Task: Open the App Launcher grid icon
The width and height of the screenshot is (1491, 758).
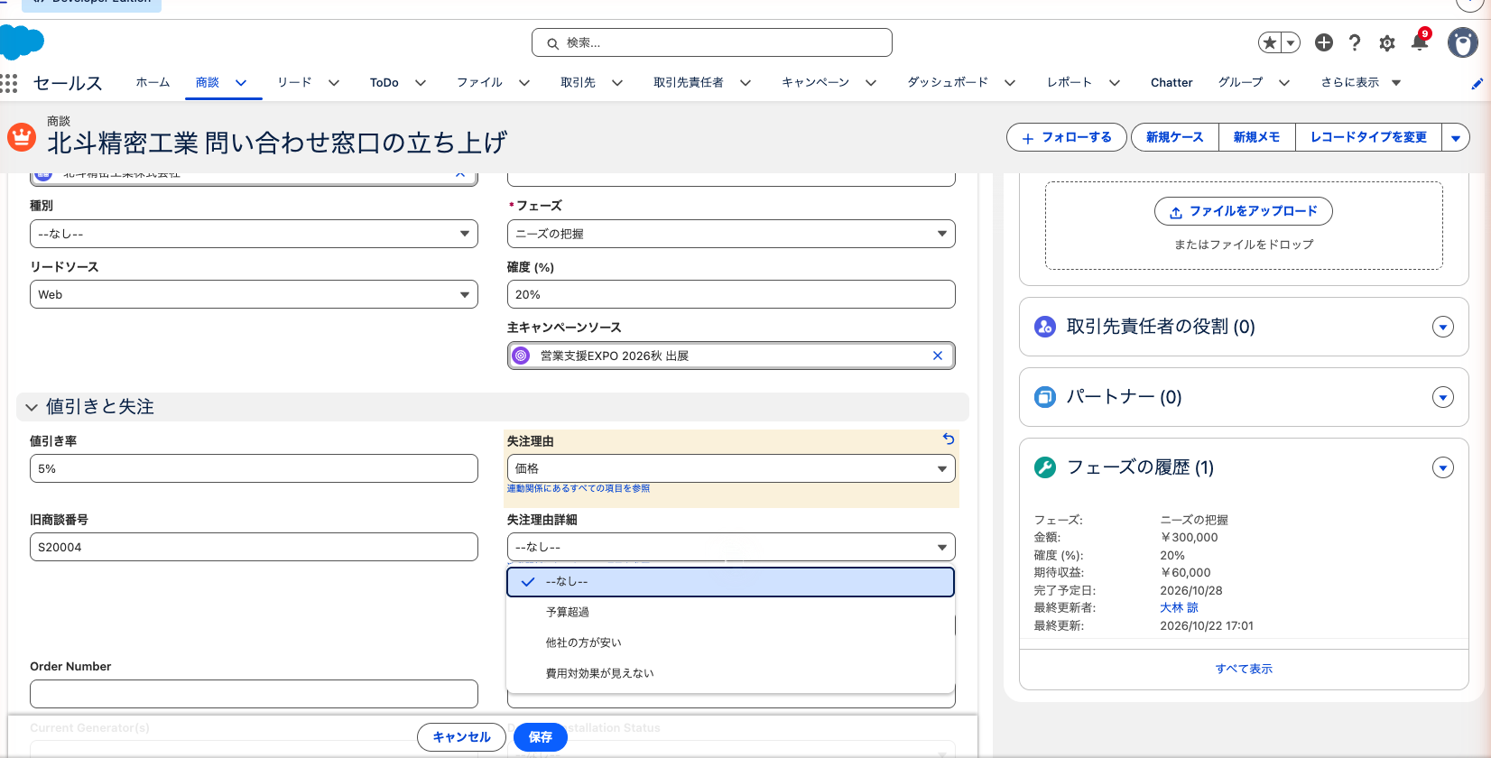Action: click(x=9, y=83)
